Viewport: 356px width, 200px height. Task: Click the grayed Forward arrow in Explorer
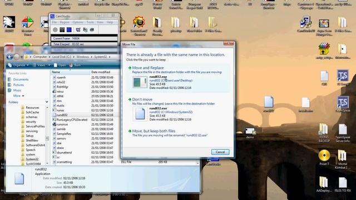17,57
